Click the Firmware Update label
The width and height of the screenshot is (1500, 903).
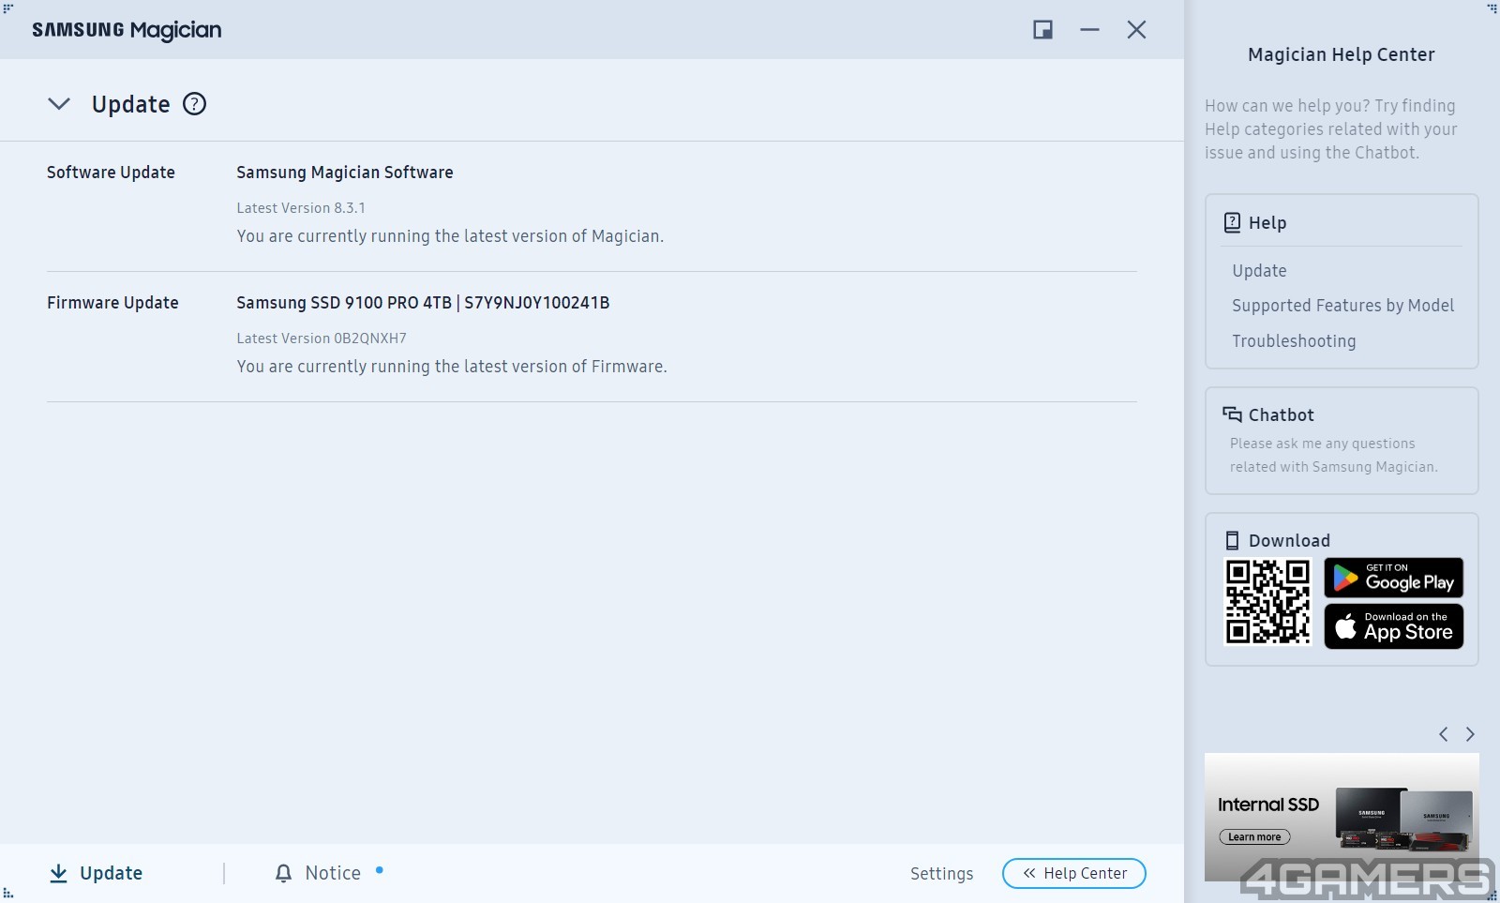(112, 303)
